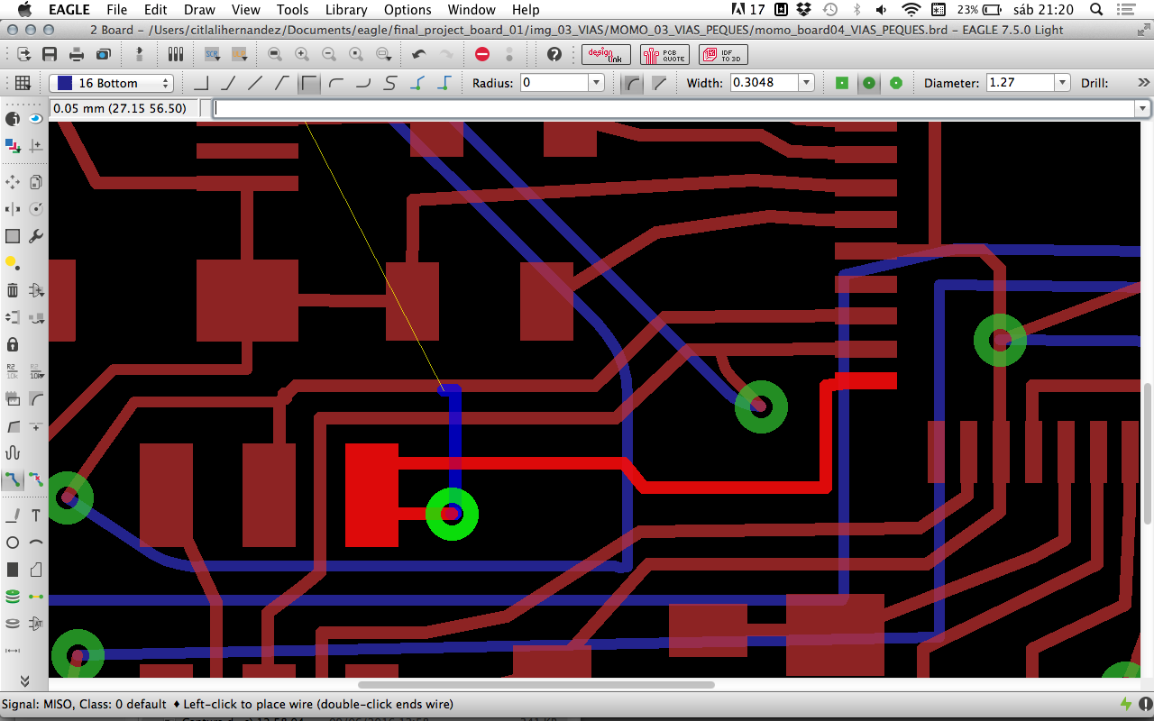The image size is (1154, 721).
Task: Expand hidden parameter toolbar items chevron
Action: [1143, 83]
